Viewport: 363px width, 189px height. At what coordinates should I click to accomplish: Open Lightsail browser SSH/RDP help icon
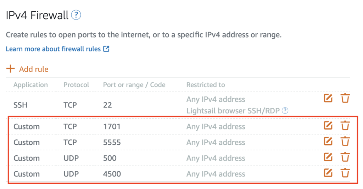[285, 111]
